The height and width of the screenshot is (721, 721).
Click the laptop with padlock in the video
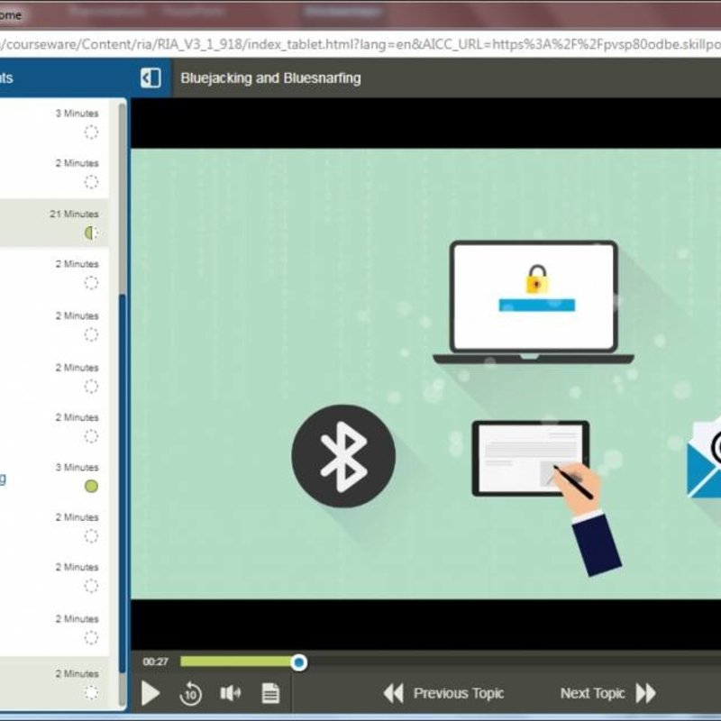click(534, 302)
